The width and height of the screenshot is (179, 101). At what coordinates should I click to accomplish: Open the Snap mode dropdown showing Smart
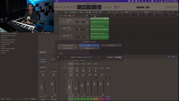(131, 12)
